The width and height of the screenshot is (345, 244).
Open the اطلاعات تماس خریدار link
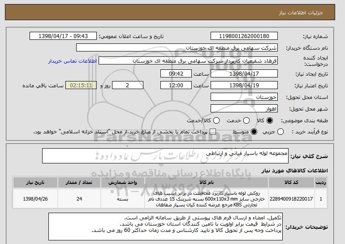(73, 61)
